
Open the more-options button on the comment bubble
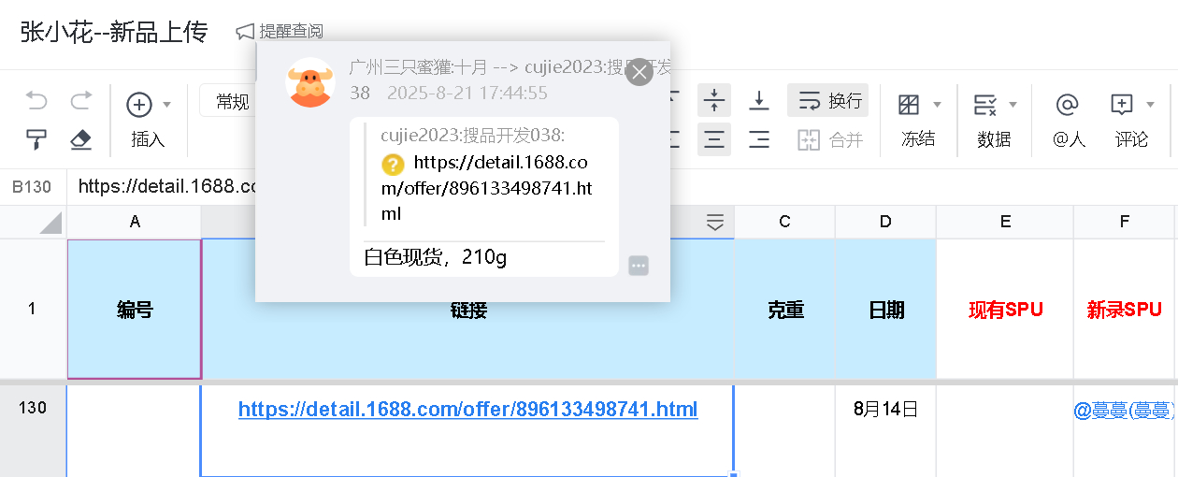click(639, 266)
